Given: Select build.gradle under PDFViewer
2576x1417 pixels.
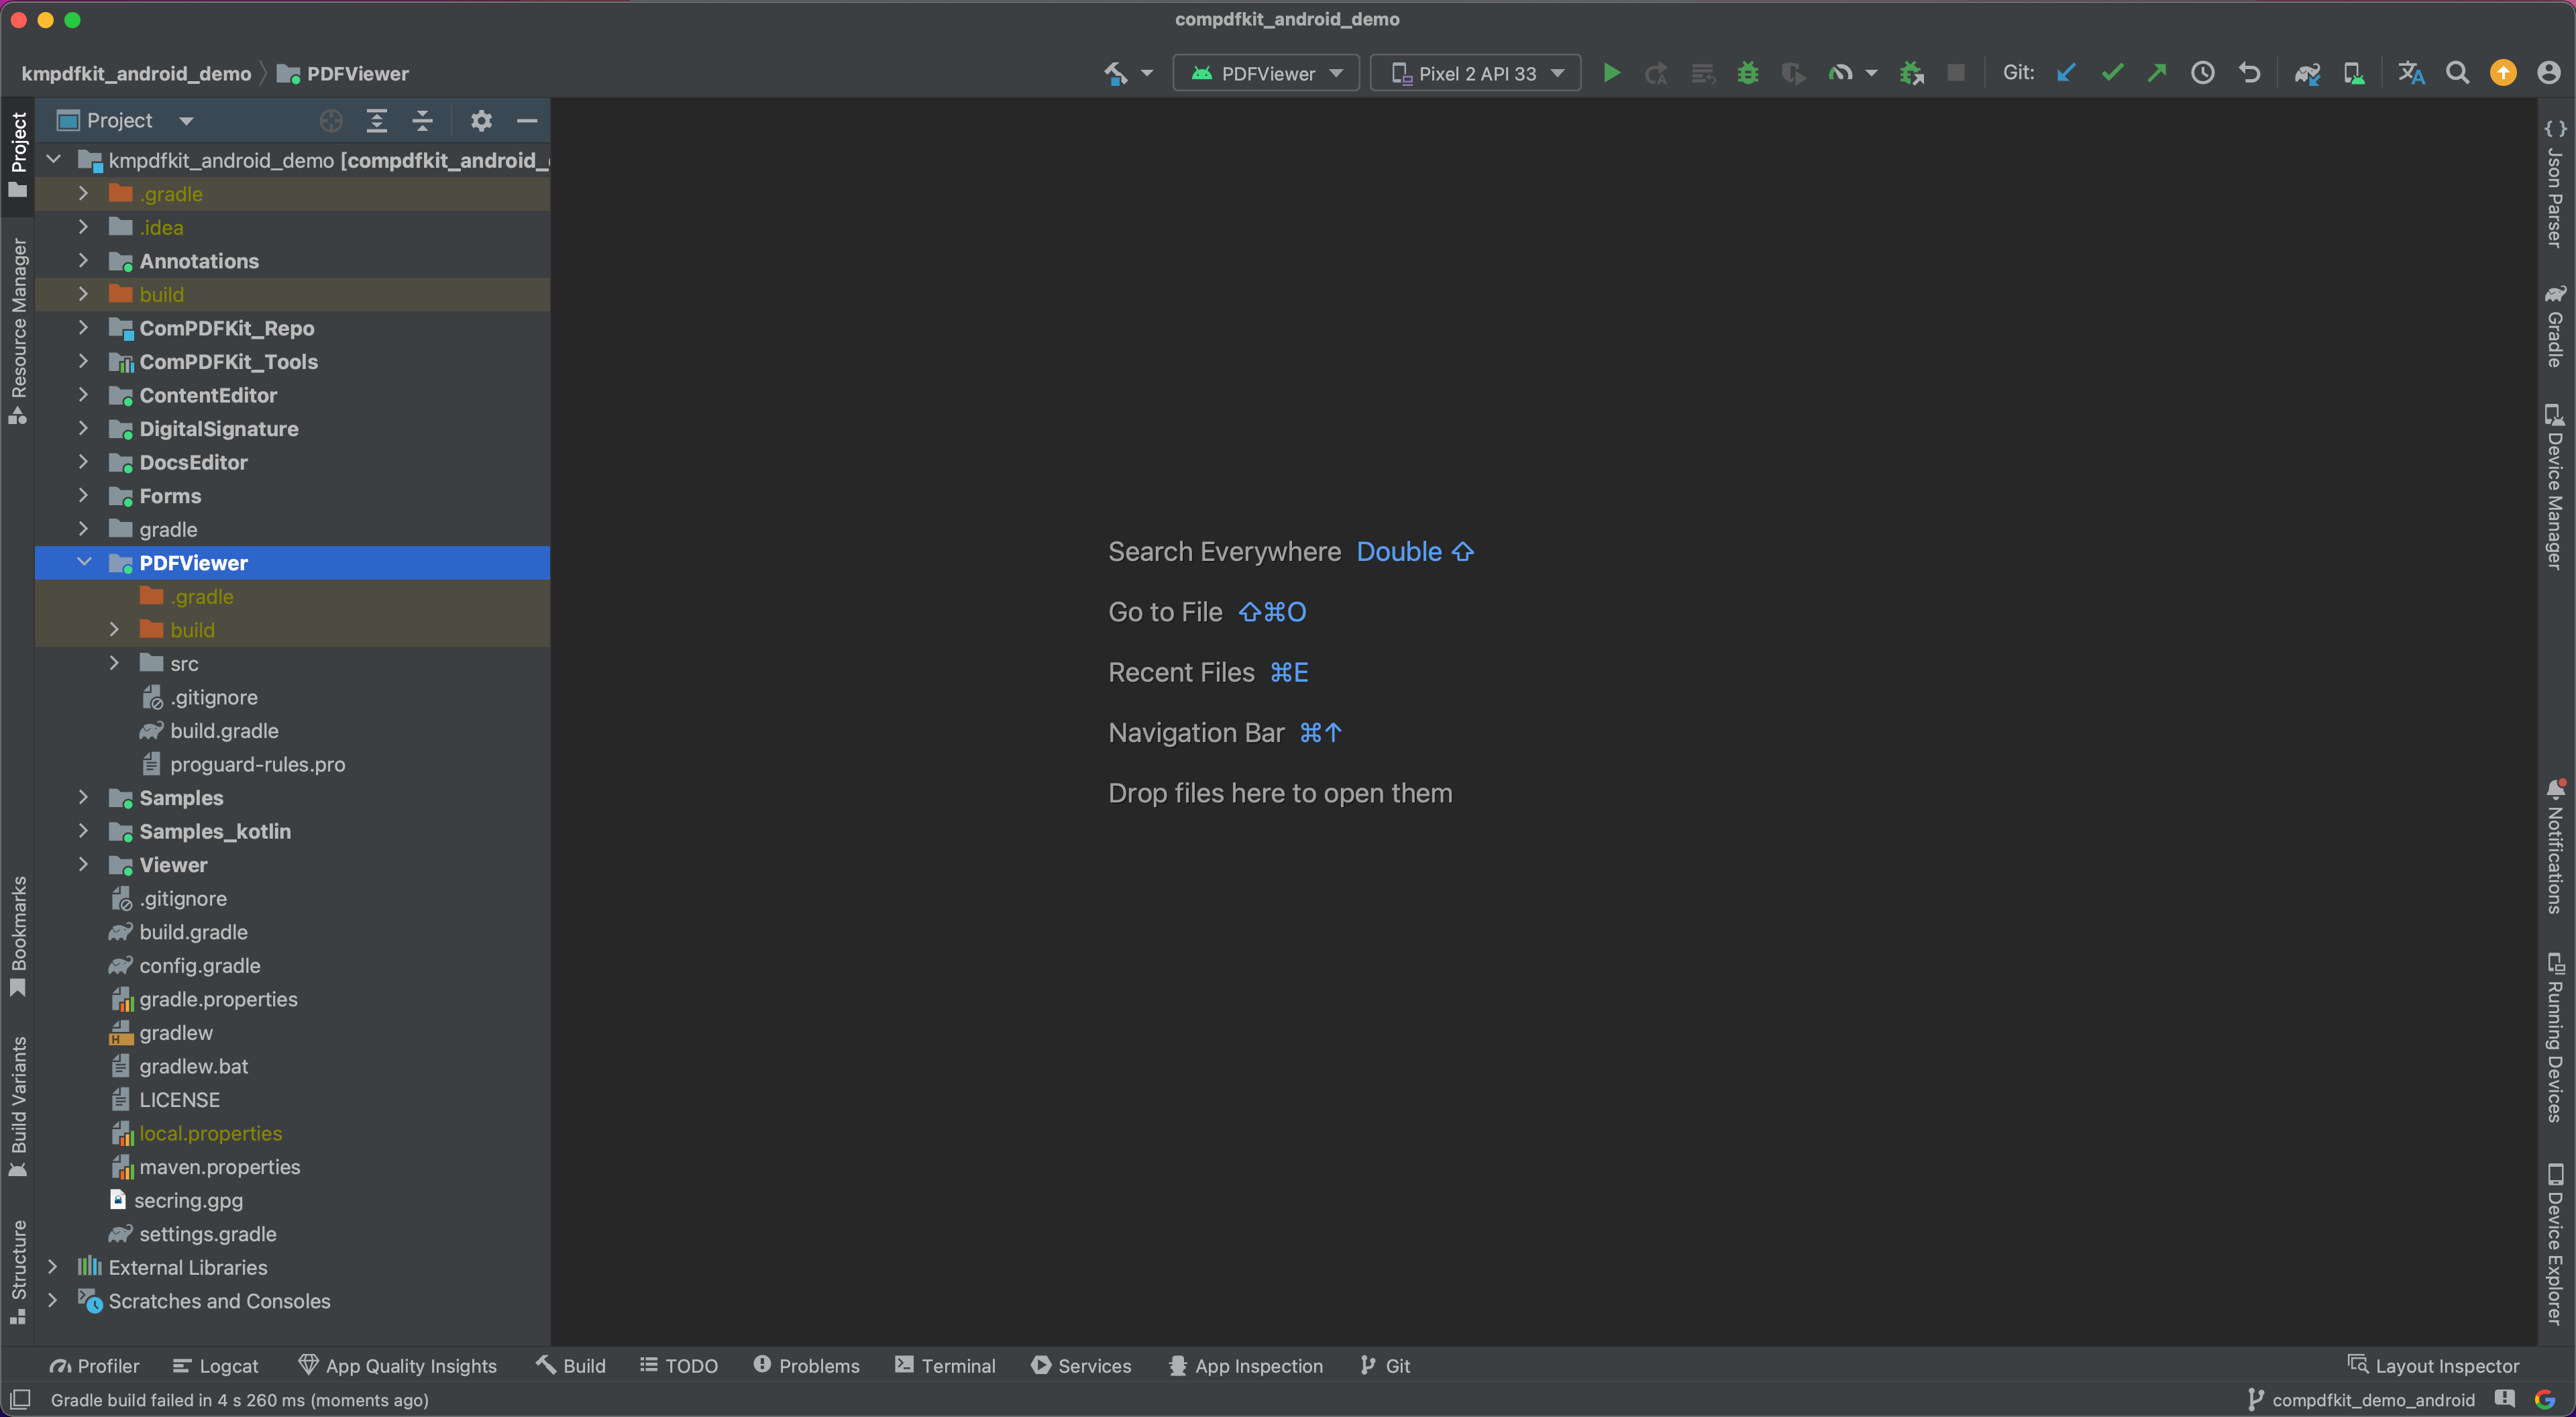Looking at the screenshot, I should 224,730.
